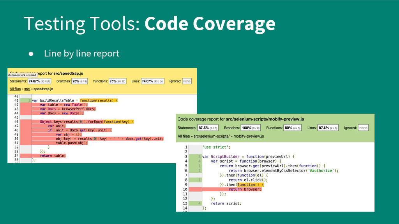This screenshot has width=399, height=224.
Task: Select the Branches 25% coverage box
Action: [80, 81]
